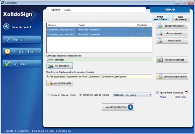Viewport: 195px width, 134px height.
Task: Click the clock icon on Sello de Tiempo
Action: 8,51
